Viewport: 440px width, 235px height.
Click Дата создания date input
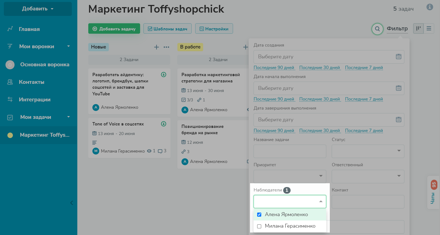tap(329, 57)
